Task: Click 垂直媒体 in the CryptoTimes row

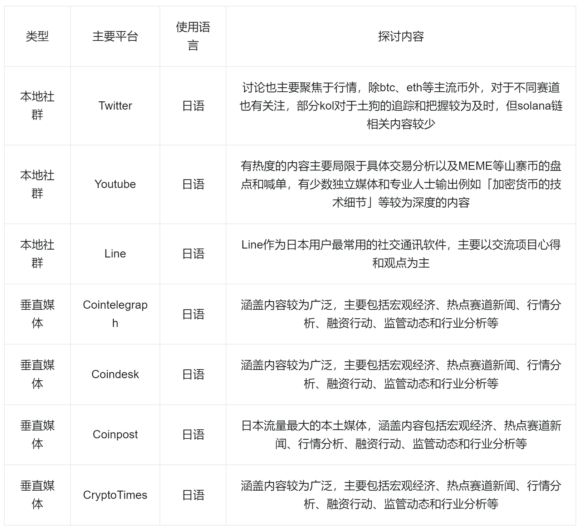Action: point(37,495)
